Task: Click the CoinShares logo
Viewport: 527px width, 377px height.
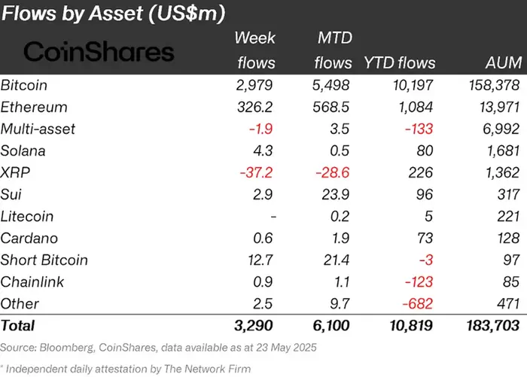Action: pyautogui.click(x=99, y=51)
